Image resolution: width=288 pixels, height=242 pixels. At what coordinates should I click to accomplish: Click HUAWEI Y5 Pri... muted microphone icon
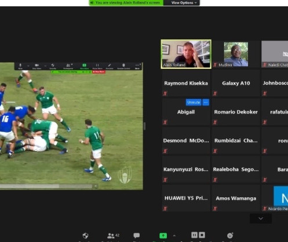(x=165, y=208)
